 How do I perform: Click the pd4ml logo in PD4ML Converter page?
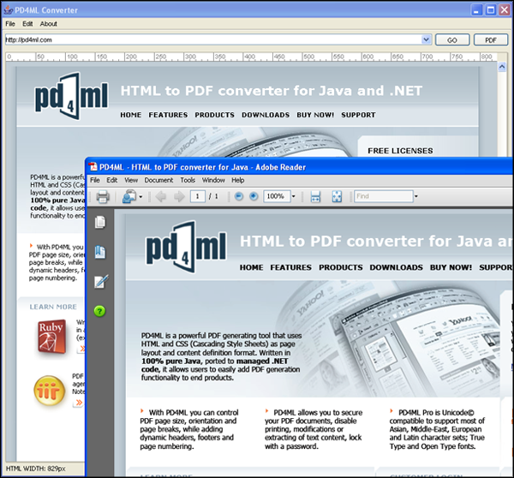pyautogui.click(x=71, y=96)
